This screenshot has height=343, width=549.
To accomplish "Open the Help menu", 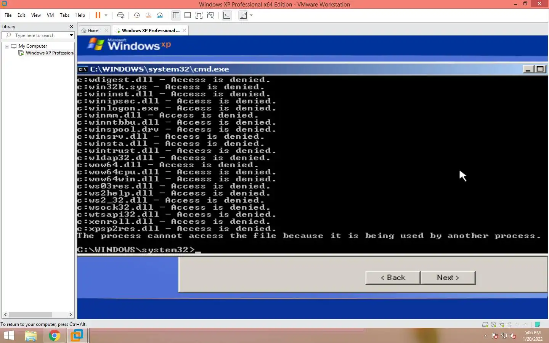I will click(80, 15).
